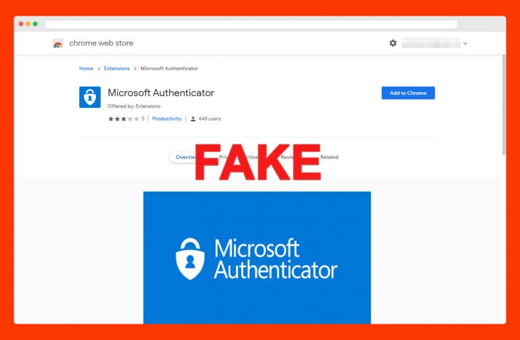520x340 pixels.
Task: Click the Chrome Web Store rainbow logo
Action: pos(58,43)
